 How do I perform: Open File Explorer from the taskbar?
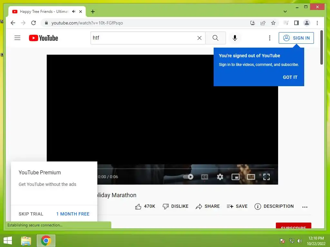(26, 241)
